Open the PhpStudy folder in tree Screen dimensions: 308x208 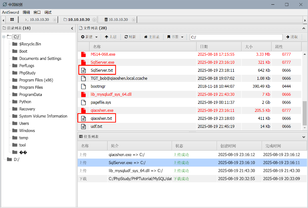click(27, 73)
